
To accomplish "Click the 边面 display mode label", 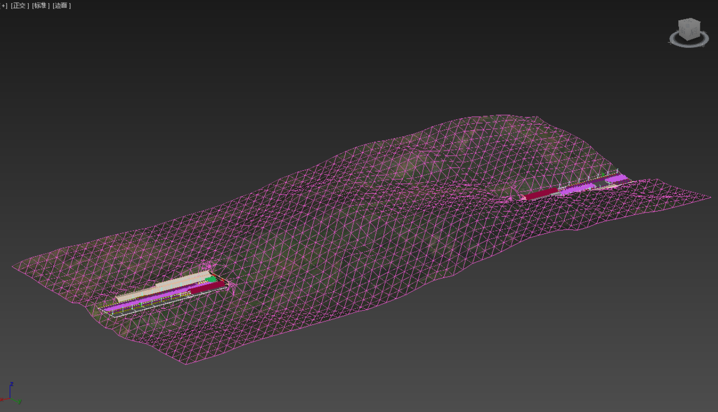I will click(61, 6).
